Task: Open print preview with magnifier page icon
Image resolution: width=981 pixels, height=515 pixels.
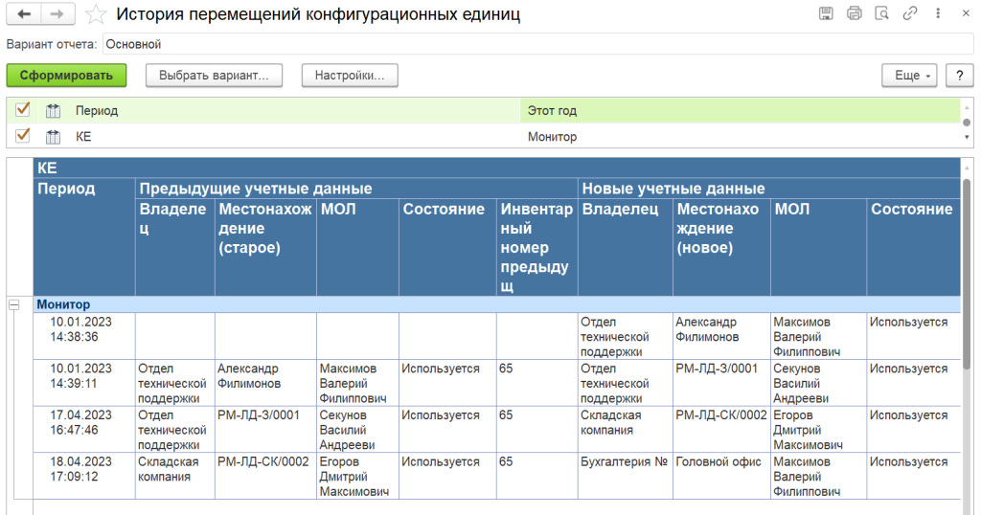Action: (x=882, y=13)
